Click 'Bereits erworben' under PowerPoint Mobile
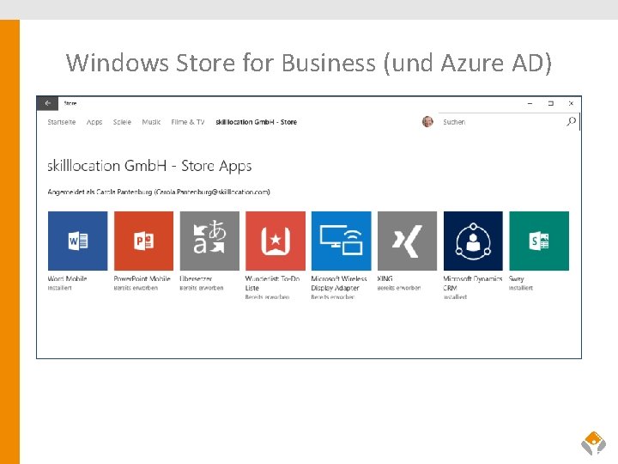618x464 pixels. (x=136, y=288)
